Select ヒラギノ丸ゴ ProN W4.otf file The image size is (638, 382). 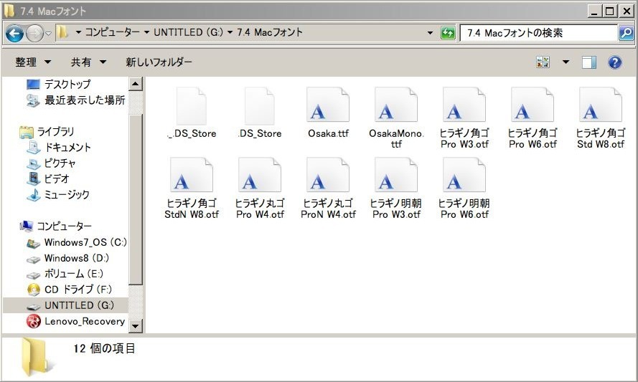(328, 187)
